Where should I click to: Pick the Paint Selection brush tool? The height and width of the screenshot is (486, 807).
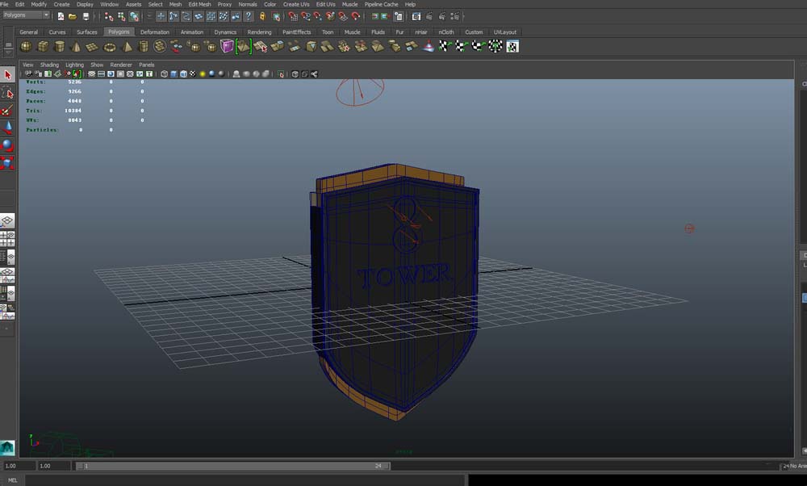[x=8, y=111]
